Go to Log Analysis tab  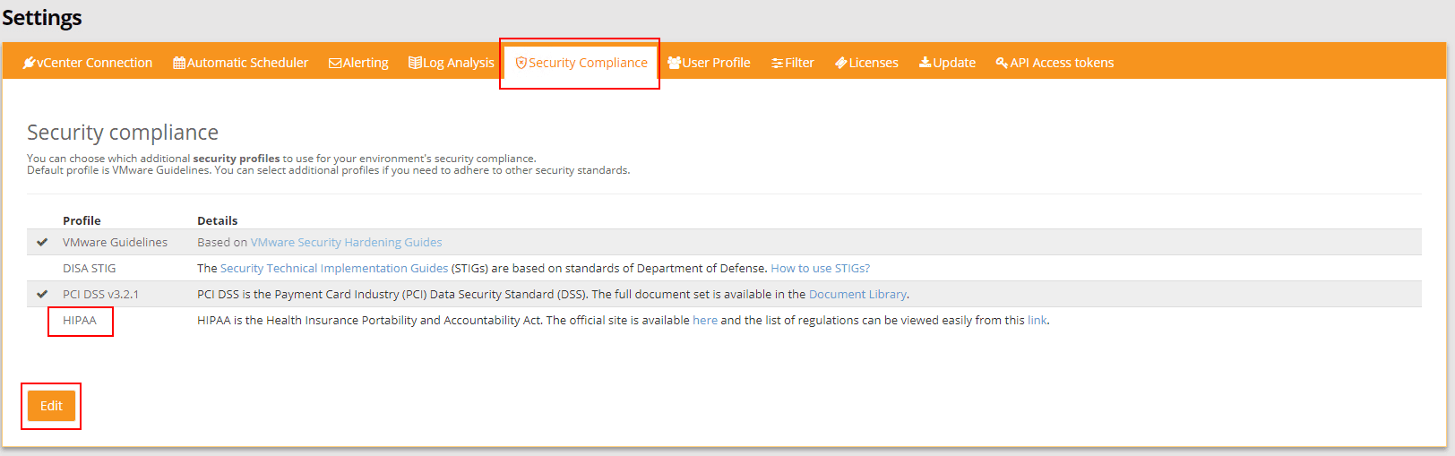click(x=452, y=63)
